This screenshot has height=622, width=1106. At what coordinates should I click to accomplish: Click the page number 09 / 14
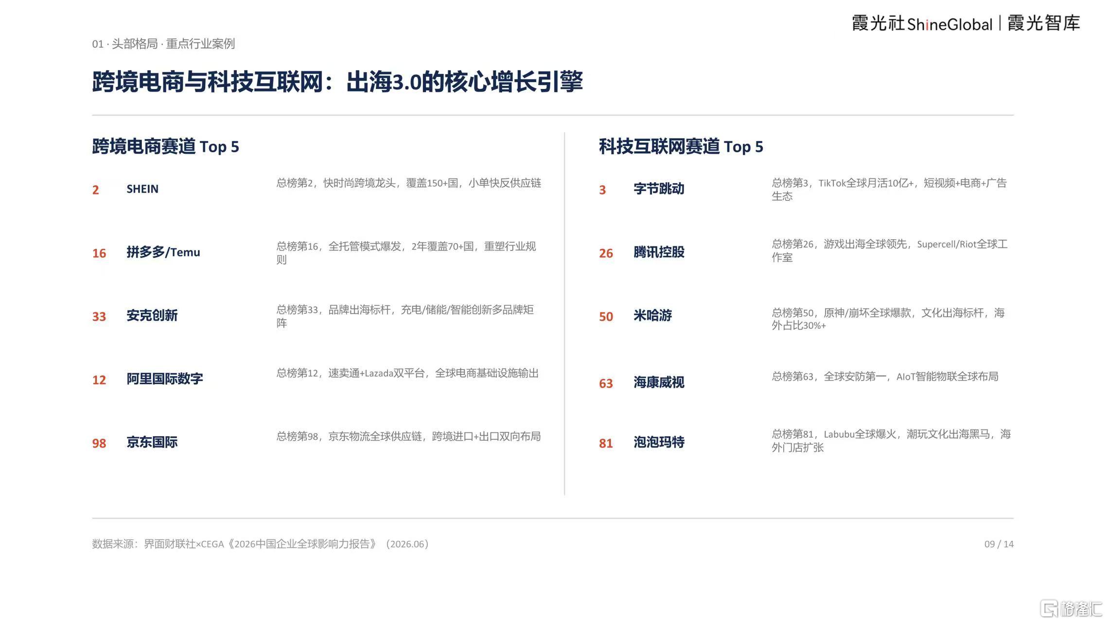click(999, 544)
